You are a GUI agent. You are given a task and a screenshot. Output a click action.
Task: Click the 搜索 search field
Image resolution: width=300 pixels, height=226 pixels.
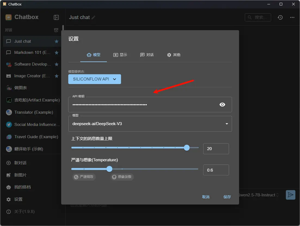258,17
